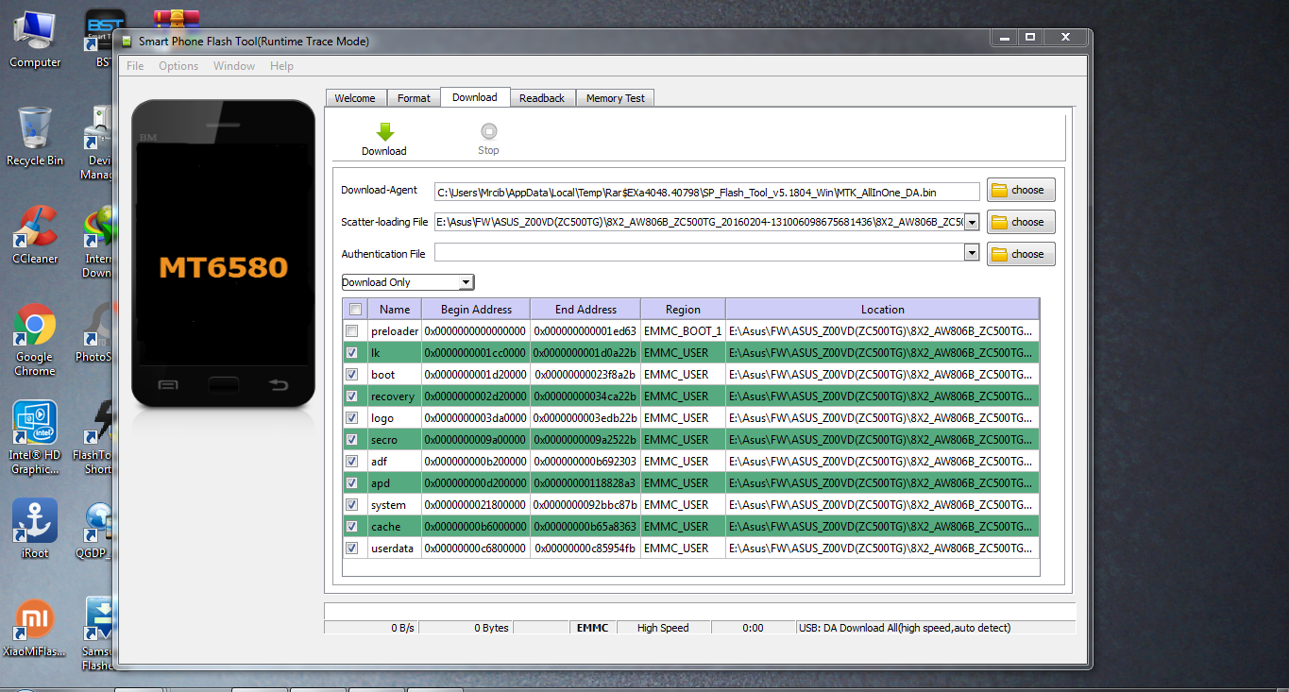
Task: Open Samsung flasher desktop shortcut
Action: 99,633
